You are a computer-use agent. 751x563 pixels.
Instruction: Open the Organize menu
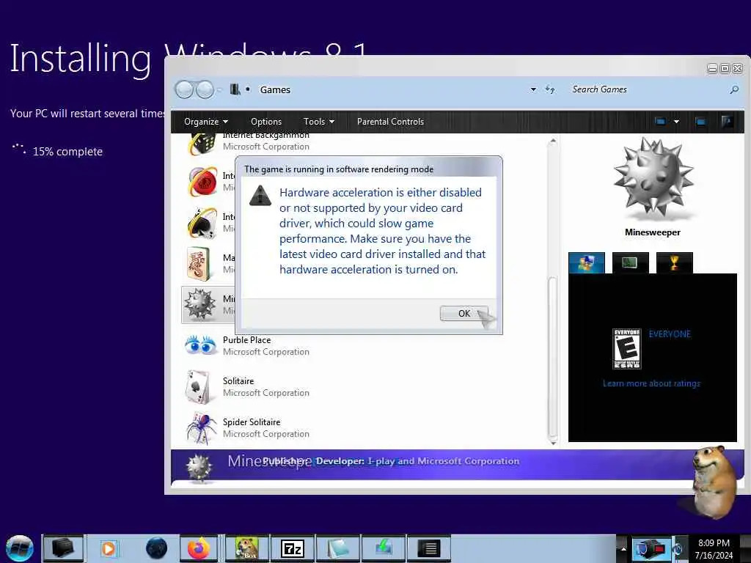[x=206, y=122]
